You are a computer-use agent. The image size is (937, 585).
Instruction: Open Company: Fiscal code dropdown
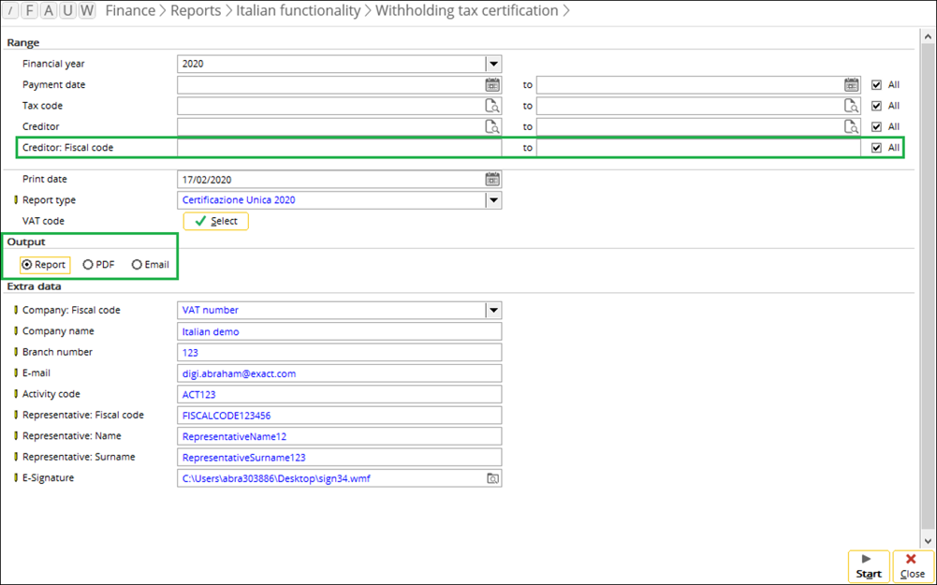(x=493, y=310)
